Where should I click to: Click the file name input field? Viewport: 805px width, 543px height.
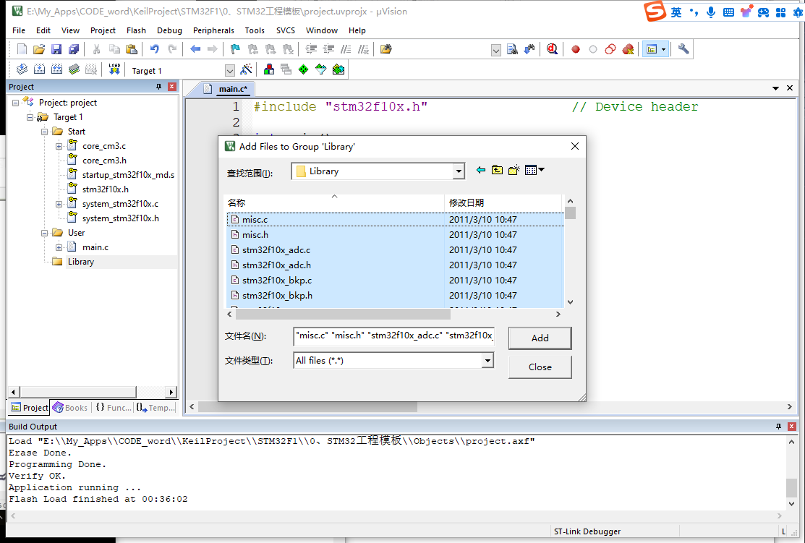tap(393, 335)
